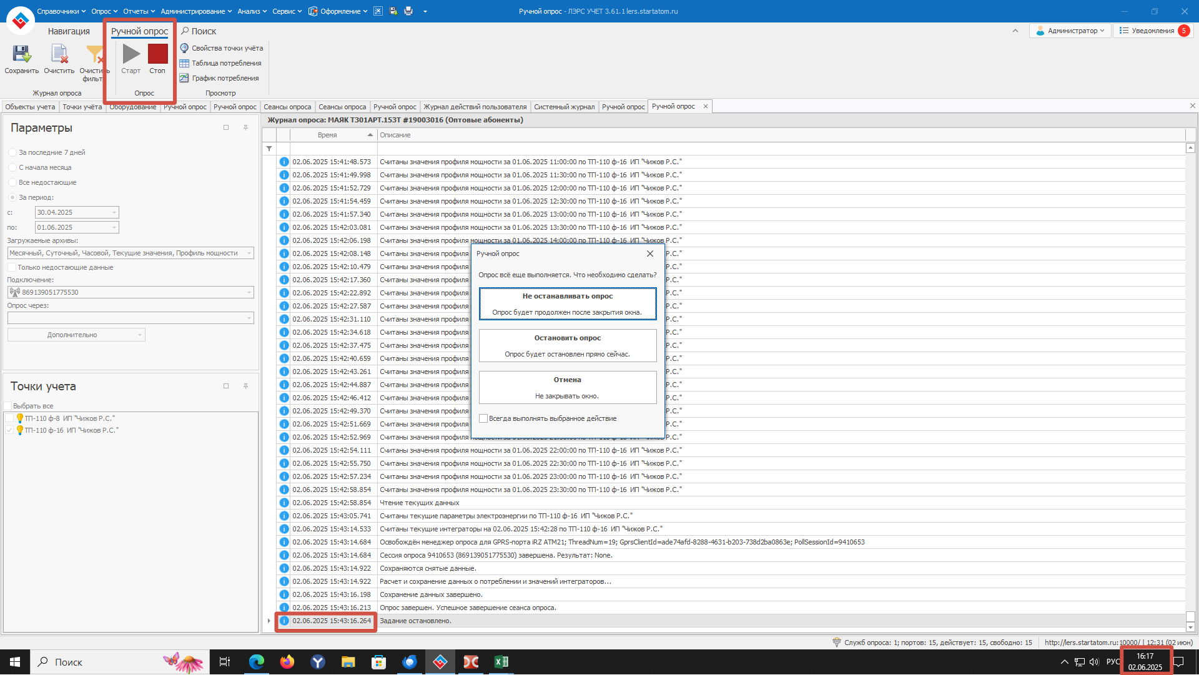1199x675 pixels.
Task: Stop polling with the red Стоп button
Action: 157,59
